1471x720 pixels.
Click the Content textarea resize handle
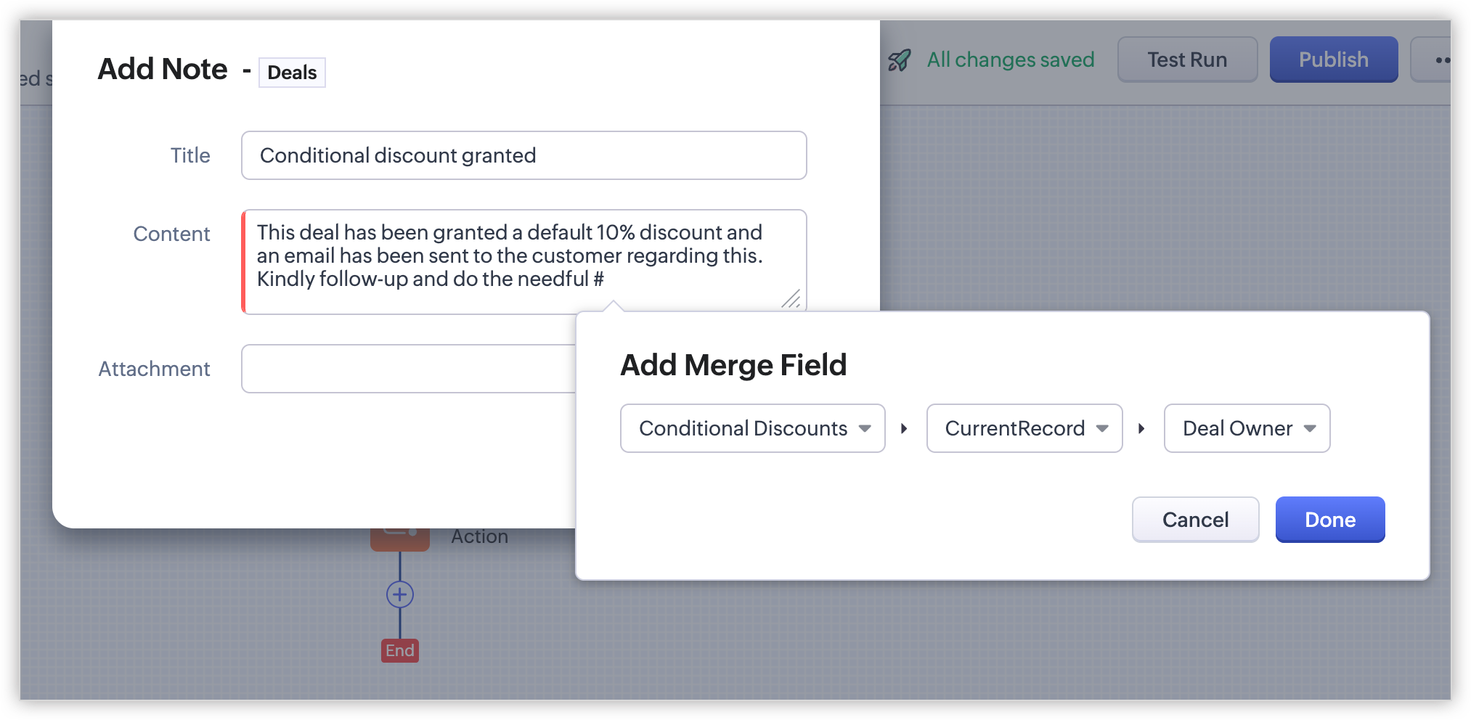point(791,298)
